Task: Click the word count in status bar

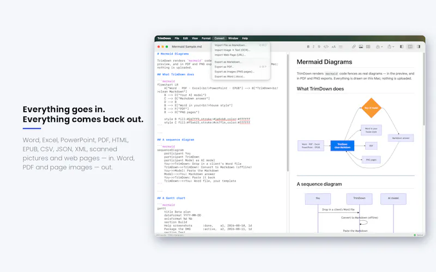Action: tap(169, 235)
